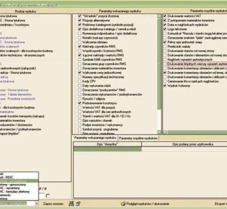Enable Notatki checkbox
This screenshot has height=209, width=227.
(x=80, y=38)
